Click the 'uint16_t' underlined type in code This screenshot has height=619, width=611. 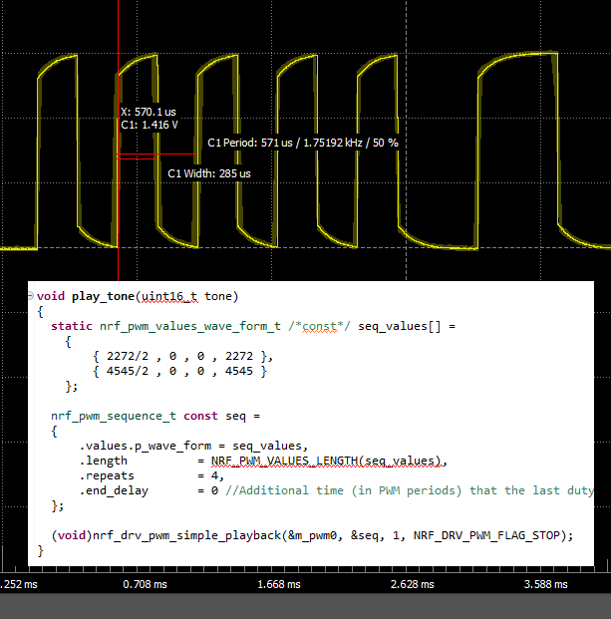(169, 296)
